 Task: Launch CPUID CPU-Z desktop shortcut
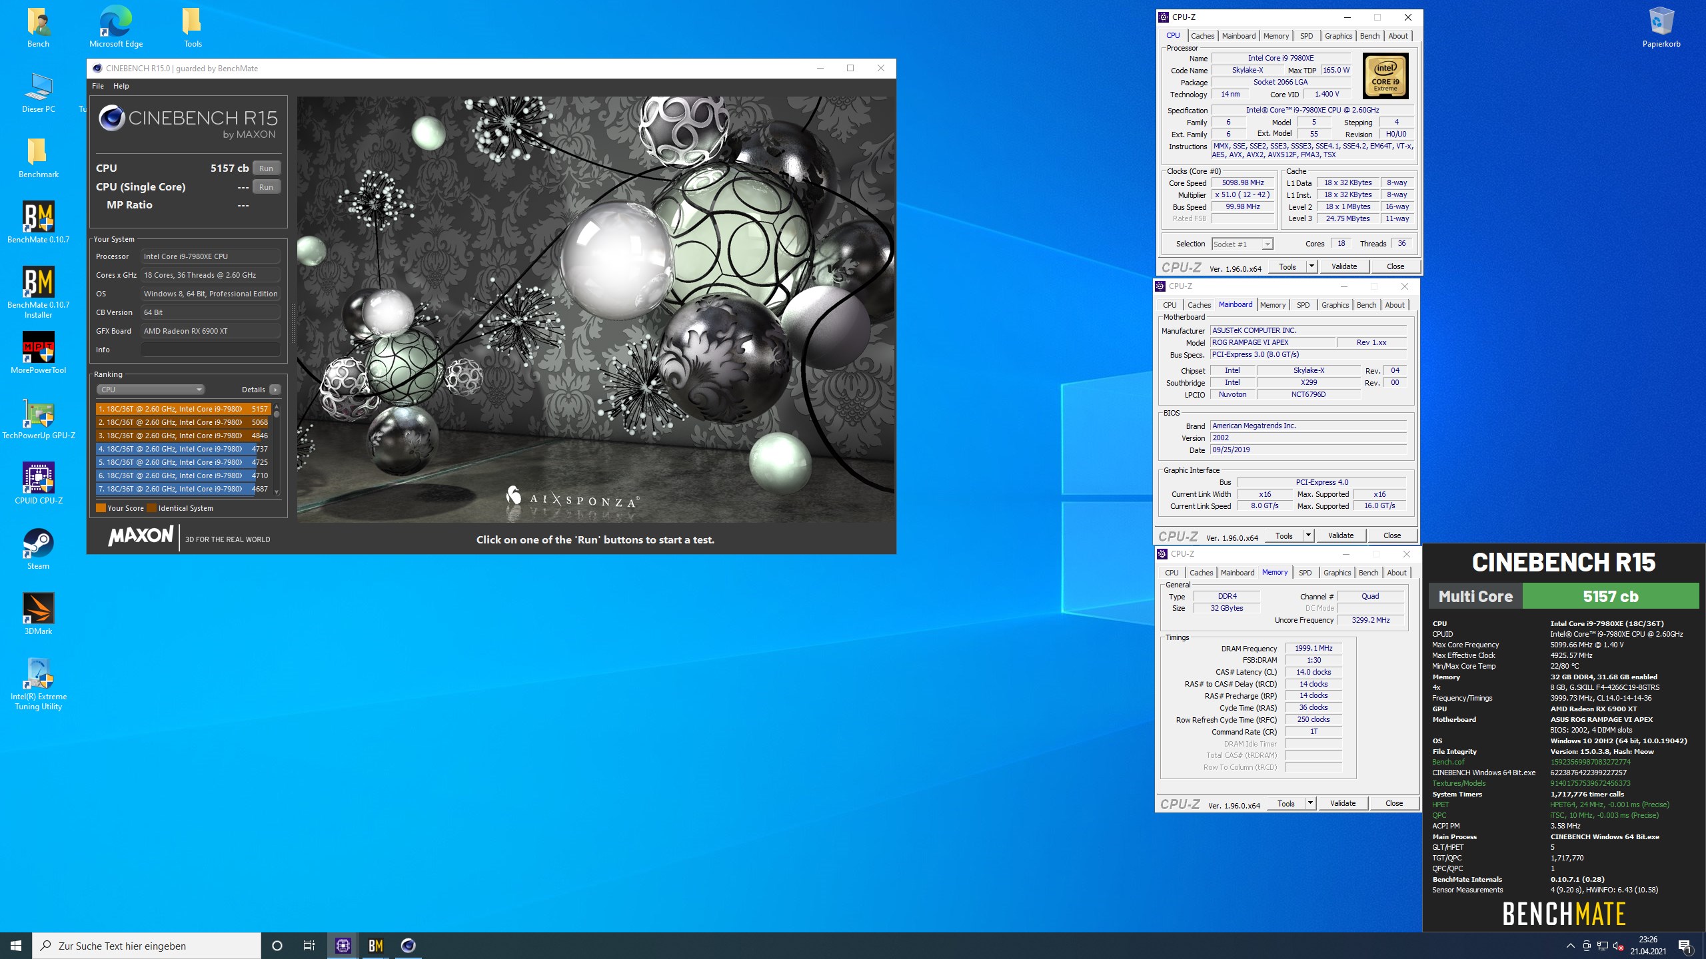(x=38, y=485)
